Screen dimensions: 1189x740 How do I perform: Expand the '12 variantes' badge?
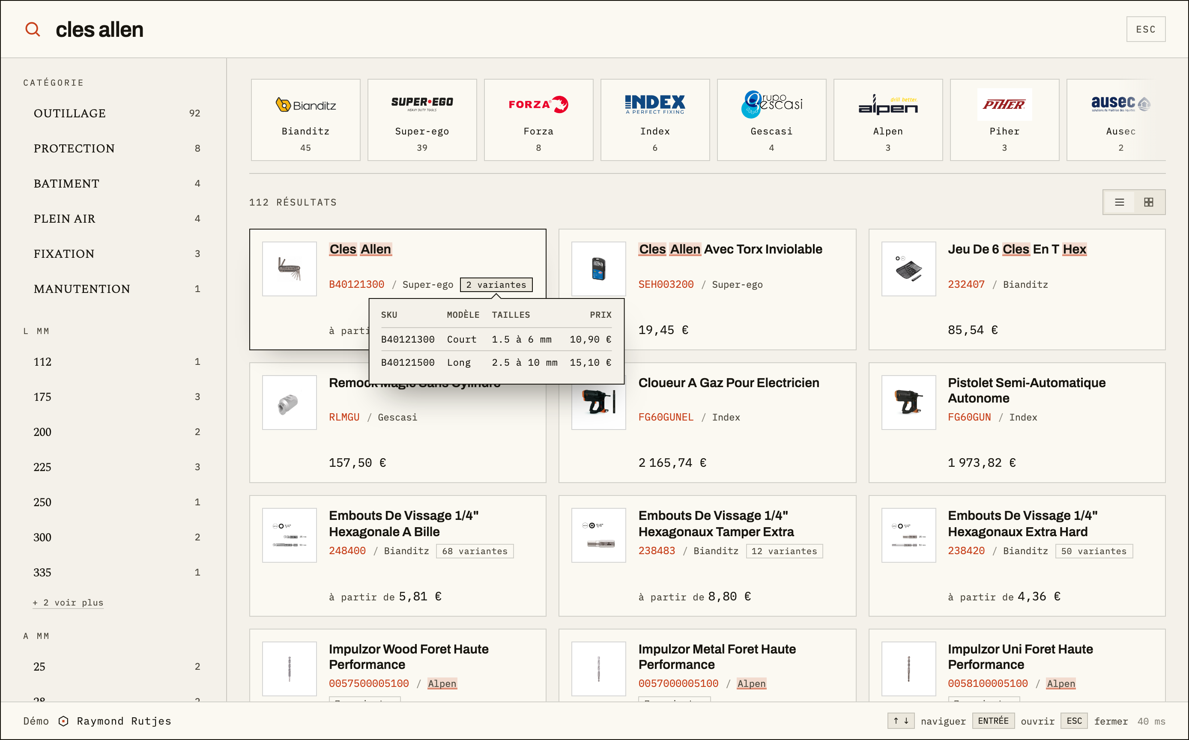[784, 551]
